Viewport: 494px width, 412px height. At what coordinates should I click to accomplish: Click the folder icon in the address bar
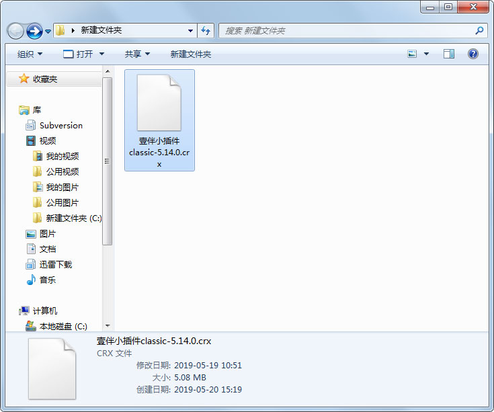(60, 30)
